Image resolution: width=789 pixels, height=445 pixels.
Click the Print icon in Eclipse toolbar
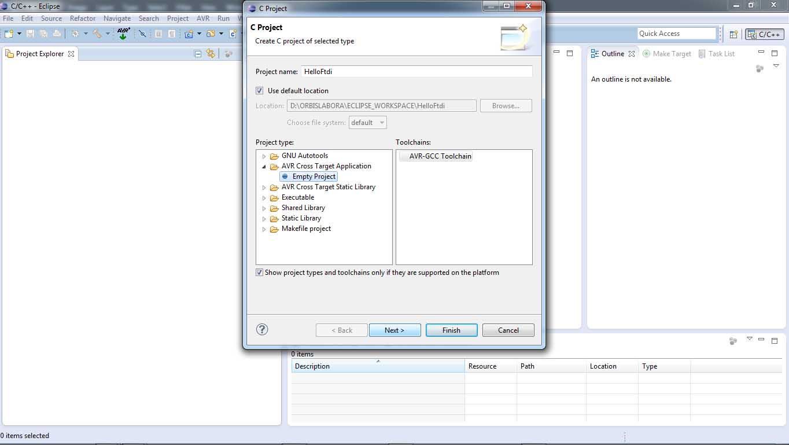click(x=57, y=34)
